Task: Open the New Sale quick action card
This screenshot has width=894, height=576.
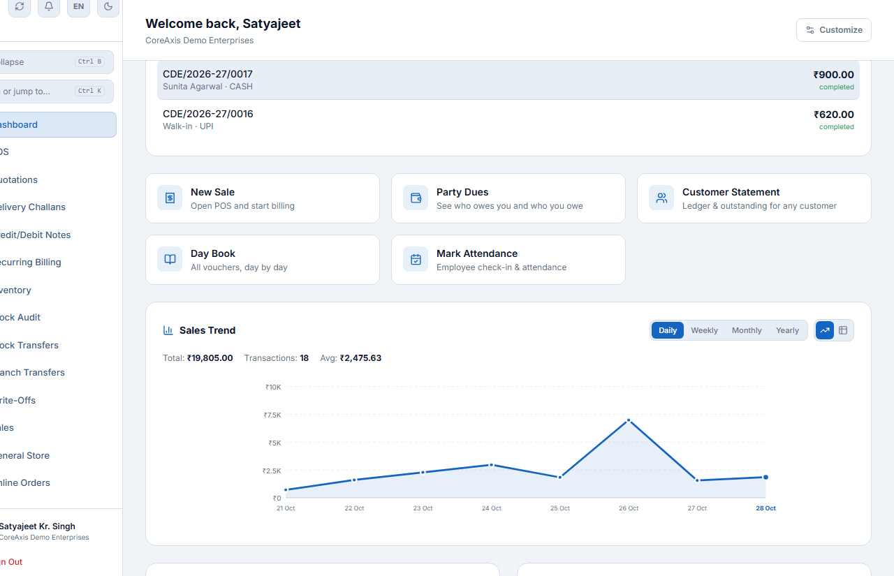Action: click(x=263, y=198)
